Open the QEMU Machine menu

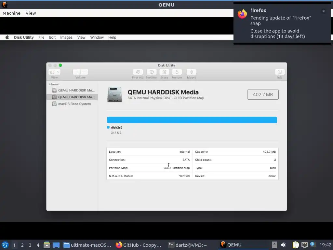[x=11, y=13]
